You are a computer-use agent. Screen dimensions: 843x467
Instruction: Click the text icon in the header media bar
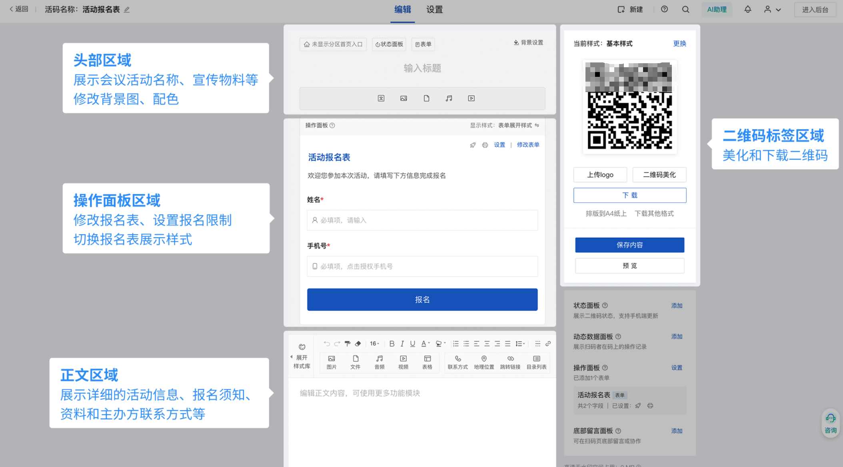click(381, 98)
